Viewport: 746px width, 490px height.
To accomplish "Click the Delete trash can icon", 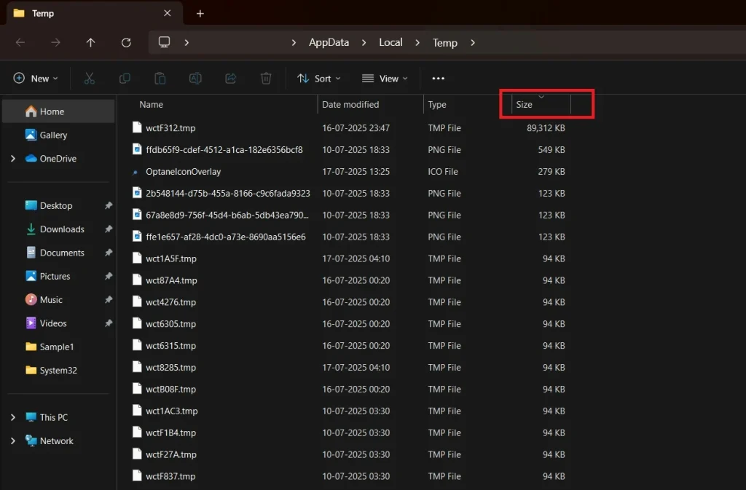I will click(267, 79).
